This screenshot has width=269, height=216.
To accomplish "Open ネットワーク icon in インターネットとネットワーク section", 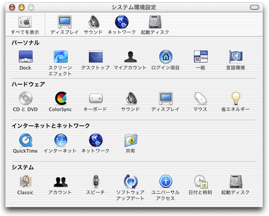I will pyautogui.click(x=96, y=140).
